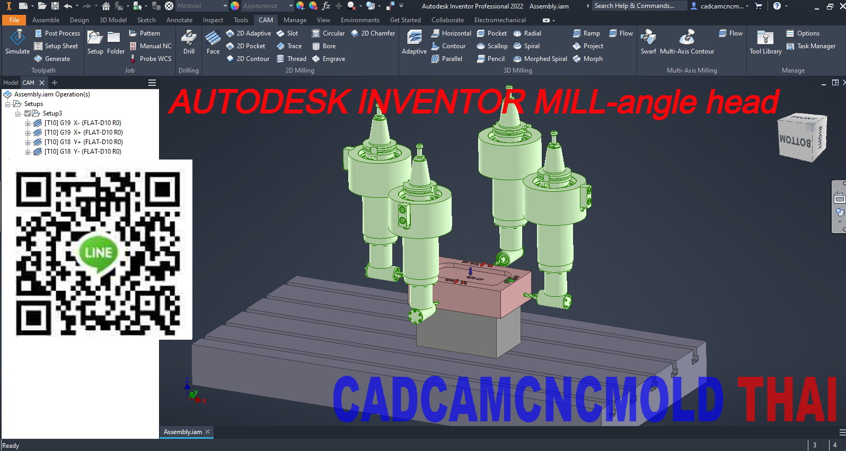Image resolution: width=846 pixels, height=451 pixels.
Task: Uncheck the Setup3 checkbox
Action: (28, 113)
